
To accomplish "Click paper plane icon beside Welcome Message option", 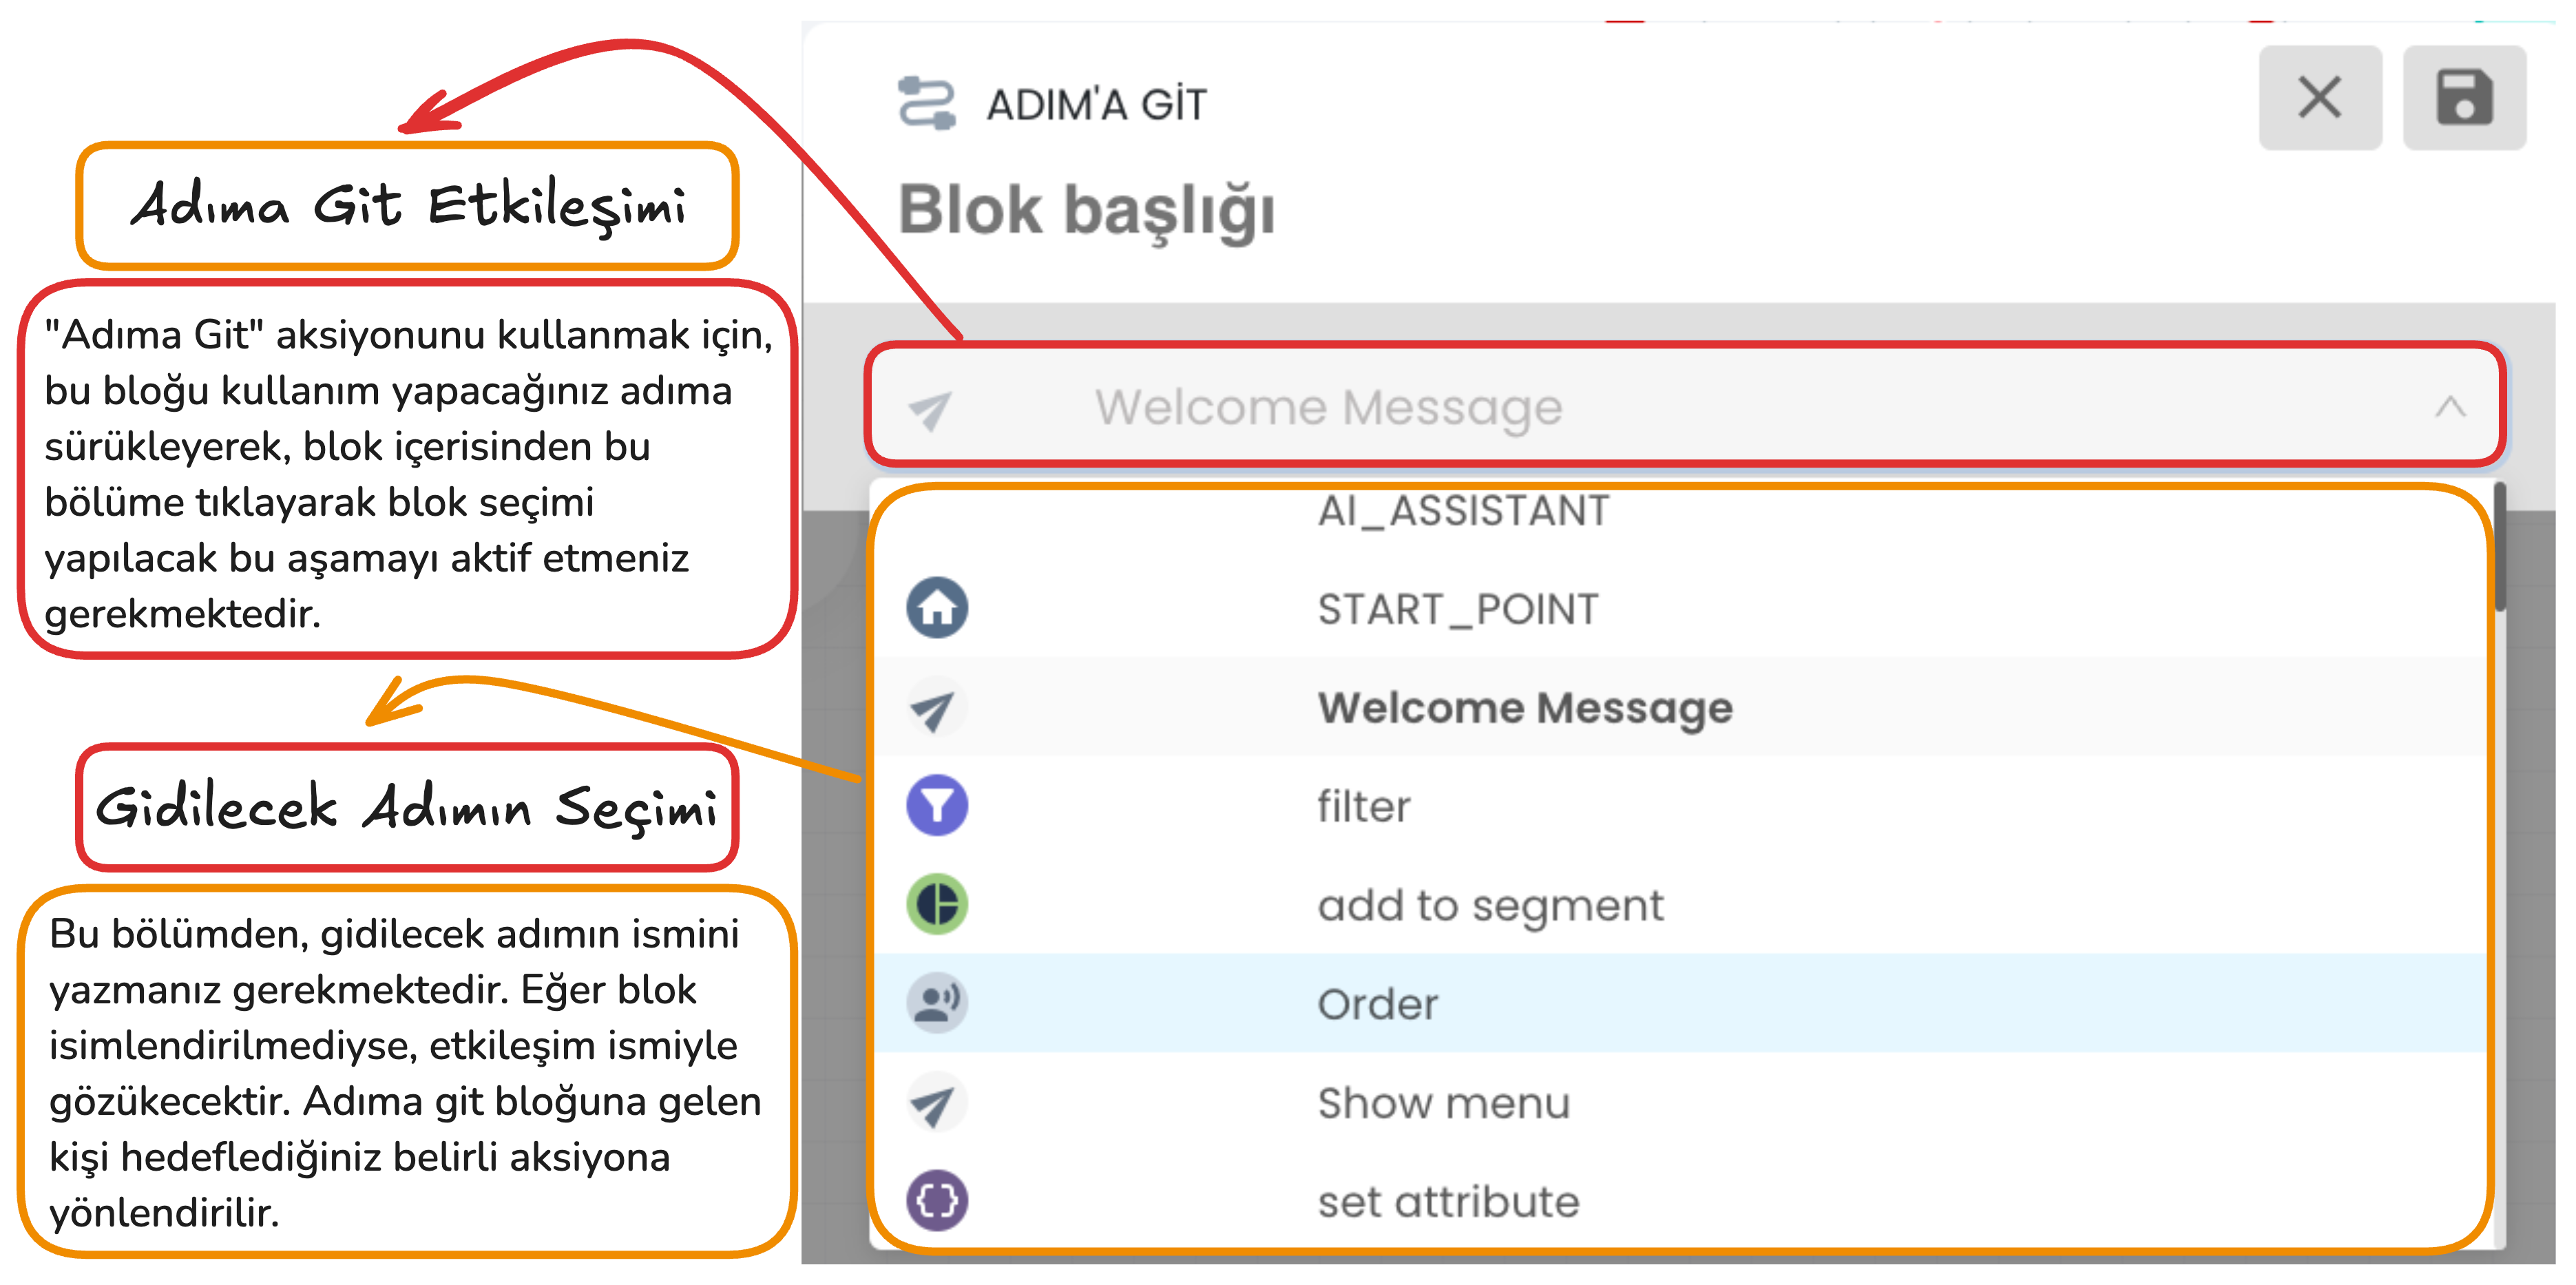I will tap(937, 708).
